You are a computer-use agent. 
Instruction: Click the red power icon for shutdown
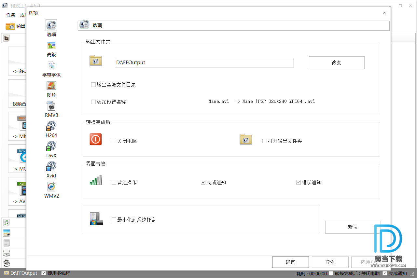pyautogui.click(x=96, y=139)
